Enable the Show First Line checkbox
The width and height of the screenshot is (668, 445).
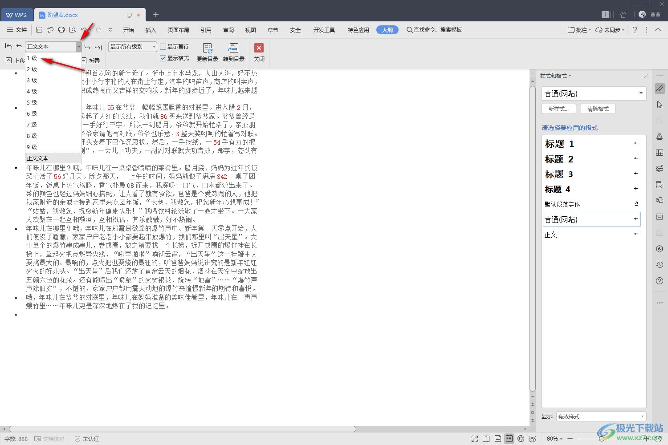[x=163, y=46]
